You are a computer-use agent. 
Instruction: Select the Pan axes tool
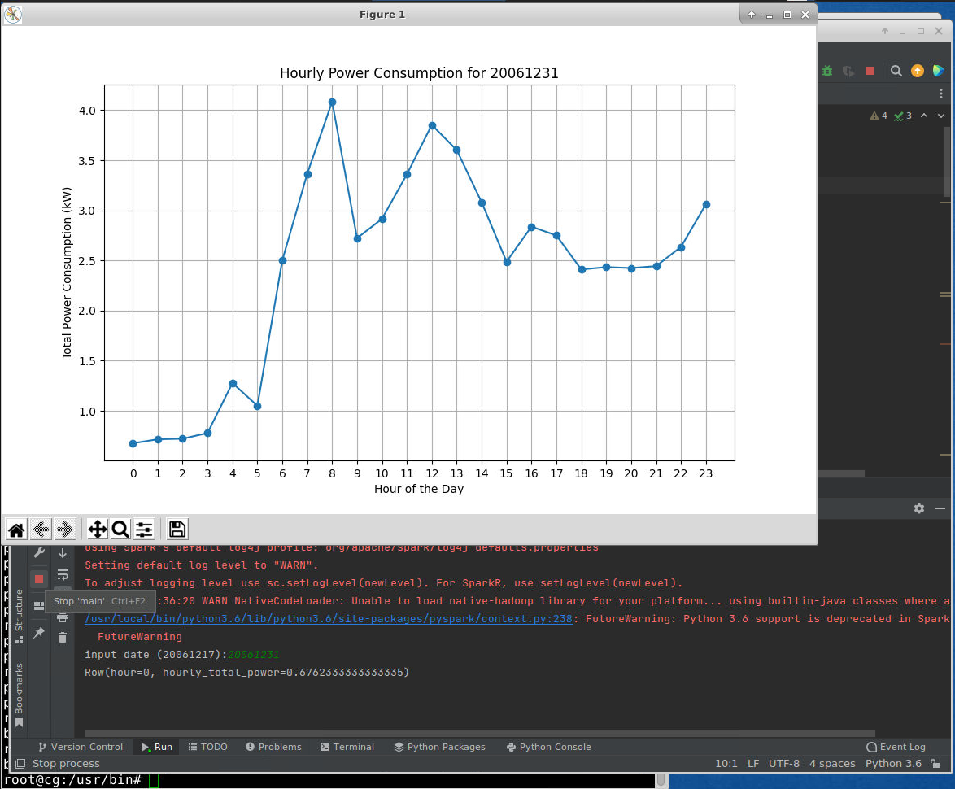point(97,530)
